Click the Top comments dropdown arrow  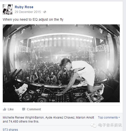pyautogui.click(x=119, y=118)
